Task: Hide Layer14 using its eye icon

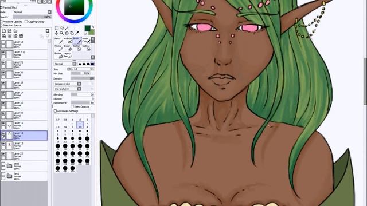Action: tap(3, 134)
